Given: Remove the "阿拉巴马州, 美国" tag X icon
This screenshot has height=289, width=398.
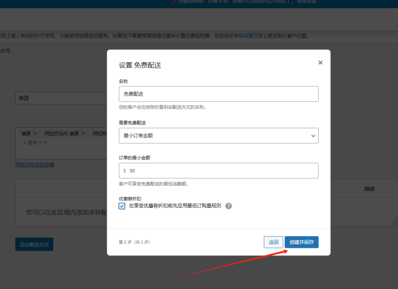Looking at the screenshot, I should 83,133.
